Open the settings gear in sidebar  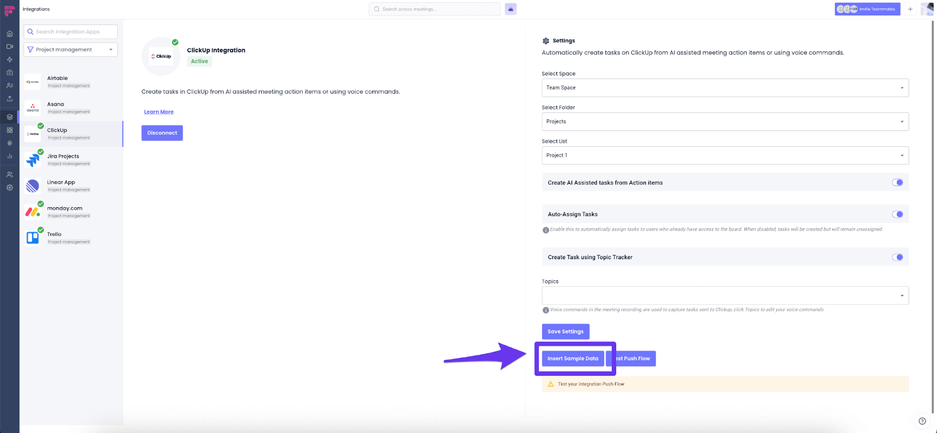9,188
